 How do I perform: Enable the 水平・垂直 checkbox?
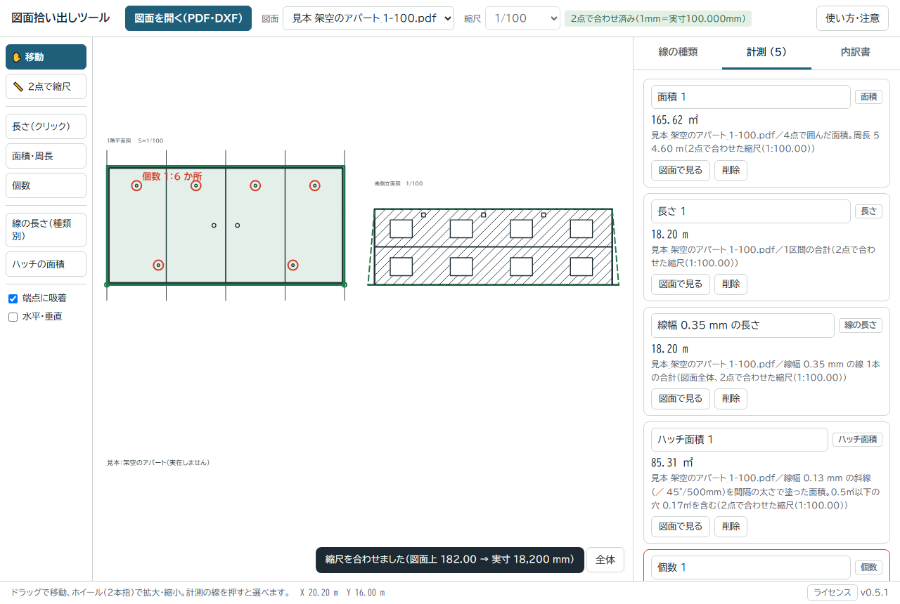(x=13, y=317)
